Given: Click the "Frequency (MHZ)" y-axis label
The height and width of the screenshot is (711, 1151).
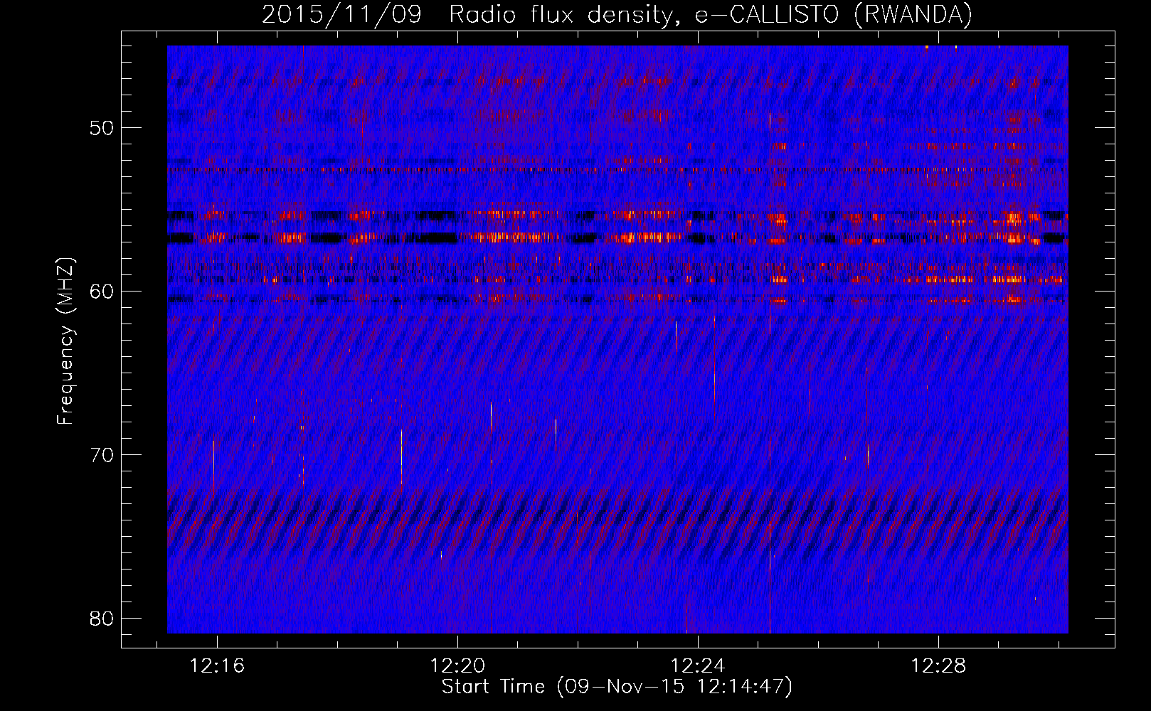Looking at the screenshot, I should pos(65,341).
